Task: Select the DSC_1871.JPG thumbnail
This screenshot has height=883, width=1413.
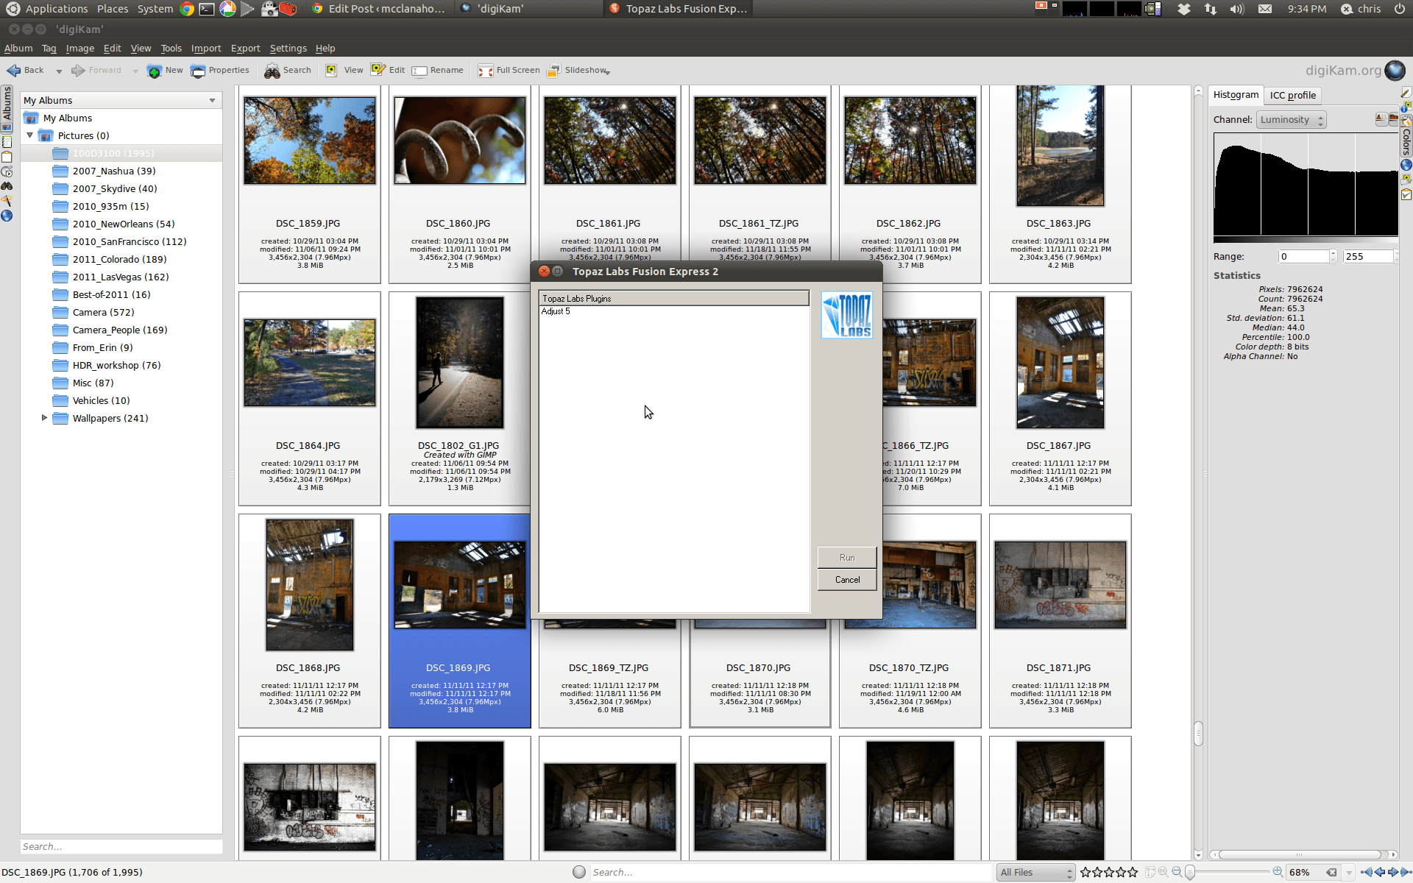Action: [1060, 586]
